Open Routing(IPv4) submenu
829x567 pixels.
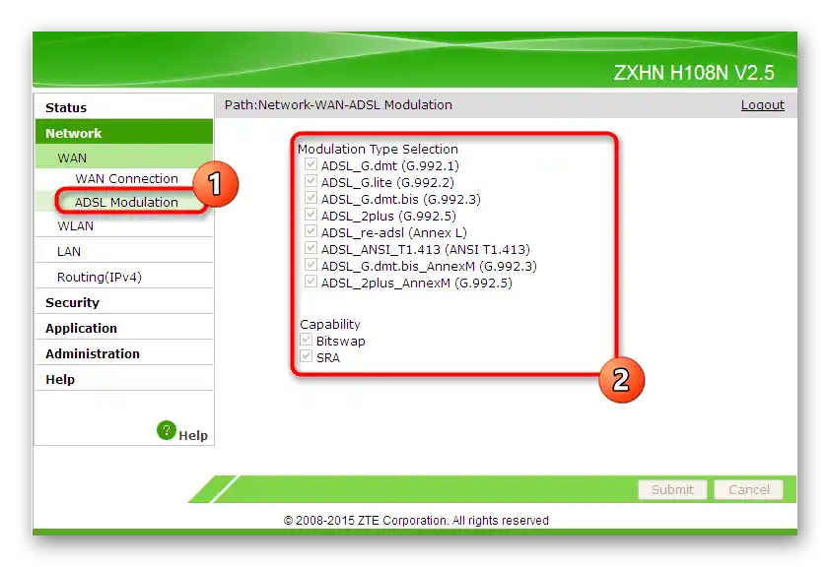coord(124,276)
